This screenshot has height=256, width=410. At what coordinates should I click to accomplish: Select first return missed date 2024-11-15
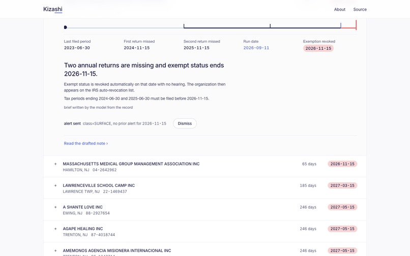[136, 48]
